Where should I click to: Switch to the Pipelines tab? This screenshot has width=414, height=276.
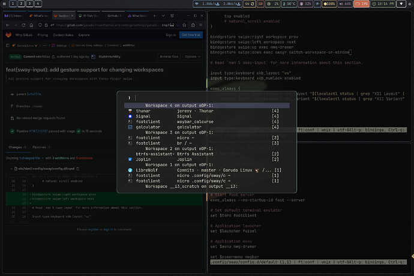(41, 147)
